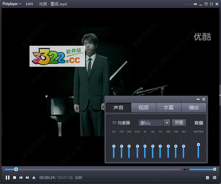Click the file title 光良 - 童话.mp4
This screenshot has height=184, width=221.
53,4
